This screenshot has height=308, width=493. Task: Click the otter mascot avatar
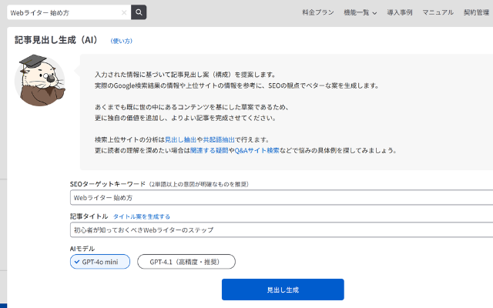40,80
